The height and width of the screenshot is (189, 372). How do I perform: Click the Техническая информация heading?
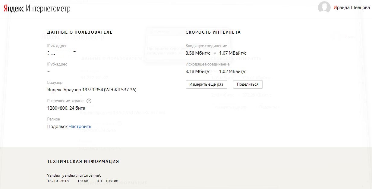coord(83,161)
